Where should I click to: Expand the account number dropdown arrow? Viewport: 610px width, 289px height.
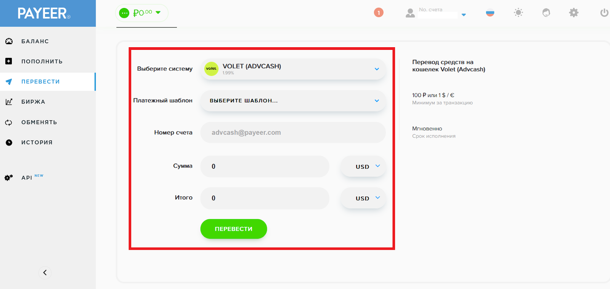[x=464, y=15]
